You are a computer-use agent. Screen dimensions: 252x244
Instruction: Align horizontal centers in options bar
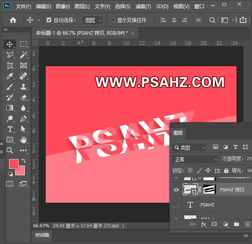tap(174, 20)
